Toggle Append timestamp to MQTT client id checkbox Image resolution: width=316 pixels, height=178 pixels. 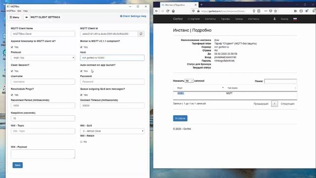tap(12, 47)
